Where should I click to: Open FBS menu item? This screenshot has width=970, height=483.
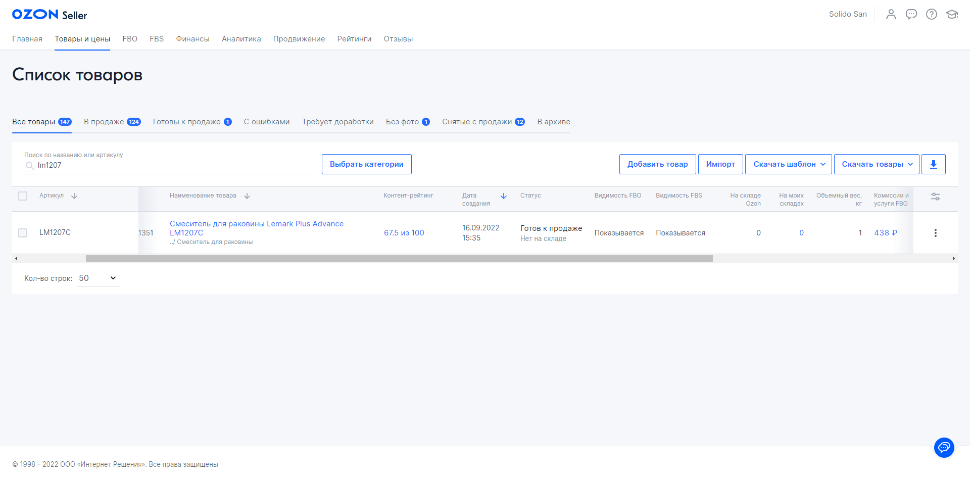pos(157,39)
